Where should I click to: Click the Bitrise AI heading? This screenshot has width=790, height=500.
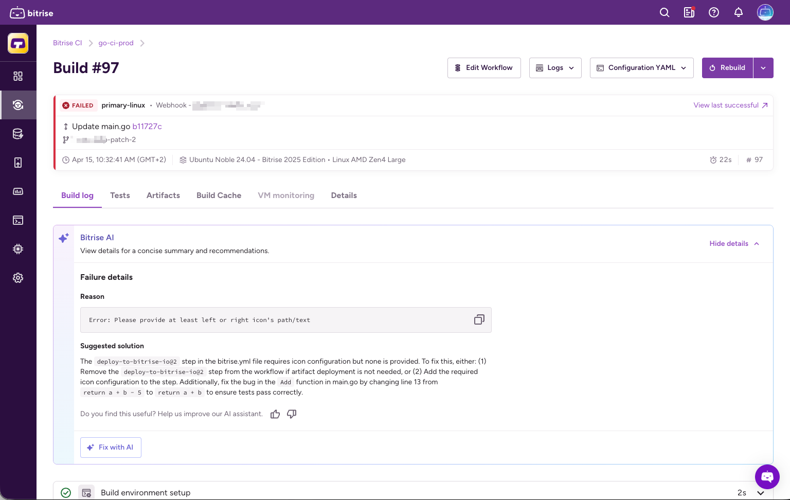[x=97, y=238]
